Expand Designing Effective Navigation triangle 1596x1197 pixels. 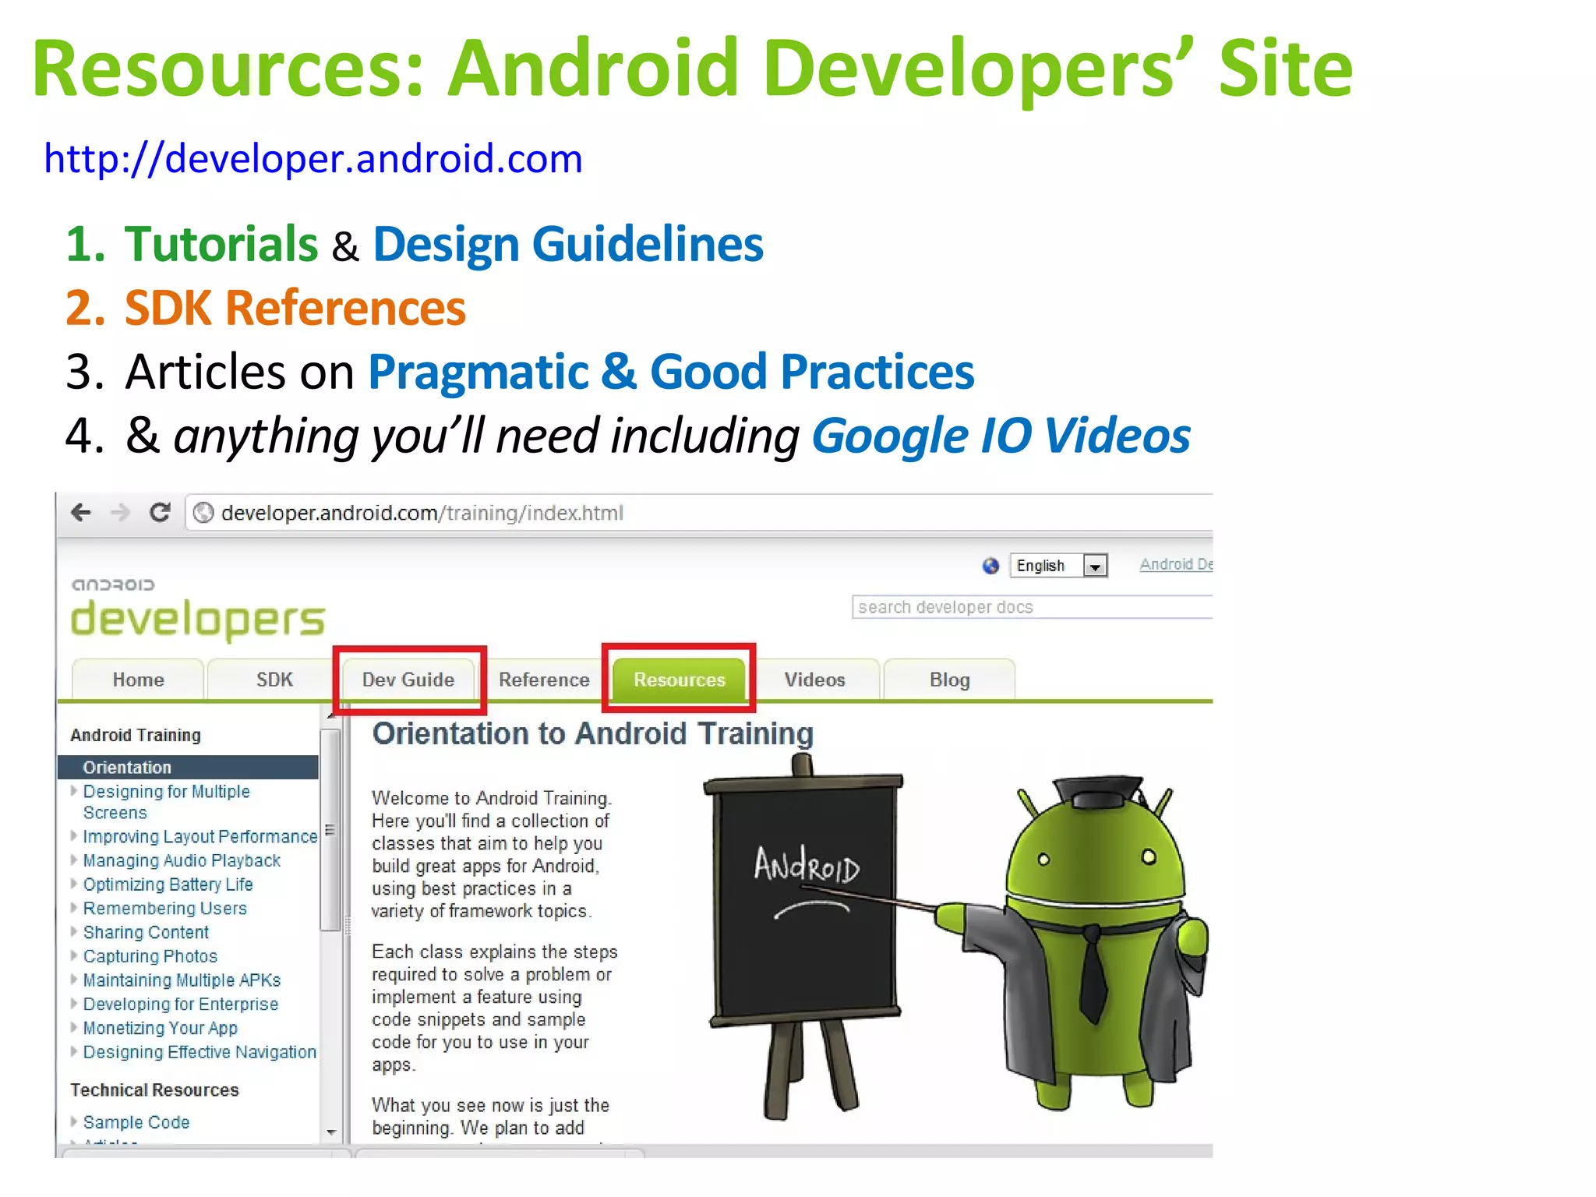74,1050
